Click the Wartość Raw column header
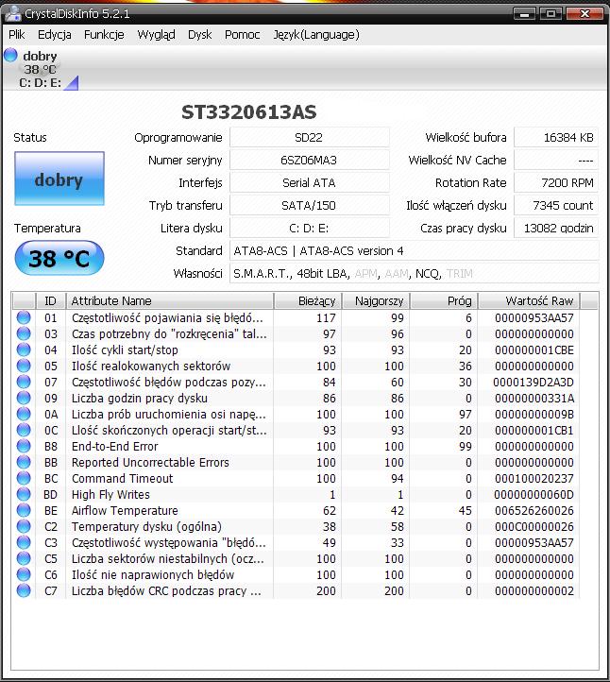This screenshot has width=610, height=682. click(x=530, y=301)
